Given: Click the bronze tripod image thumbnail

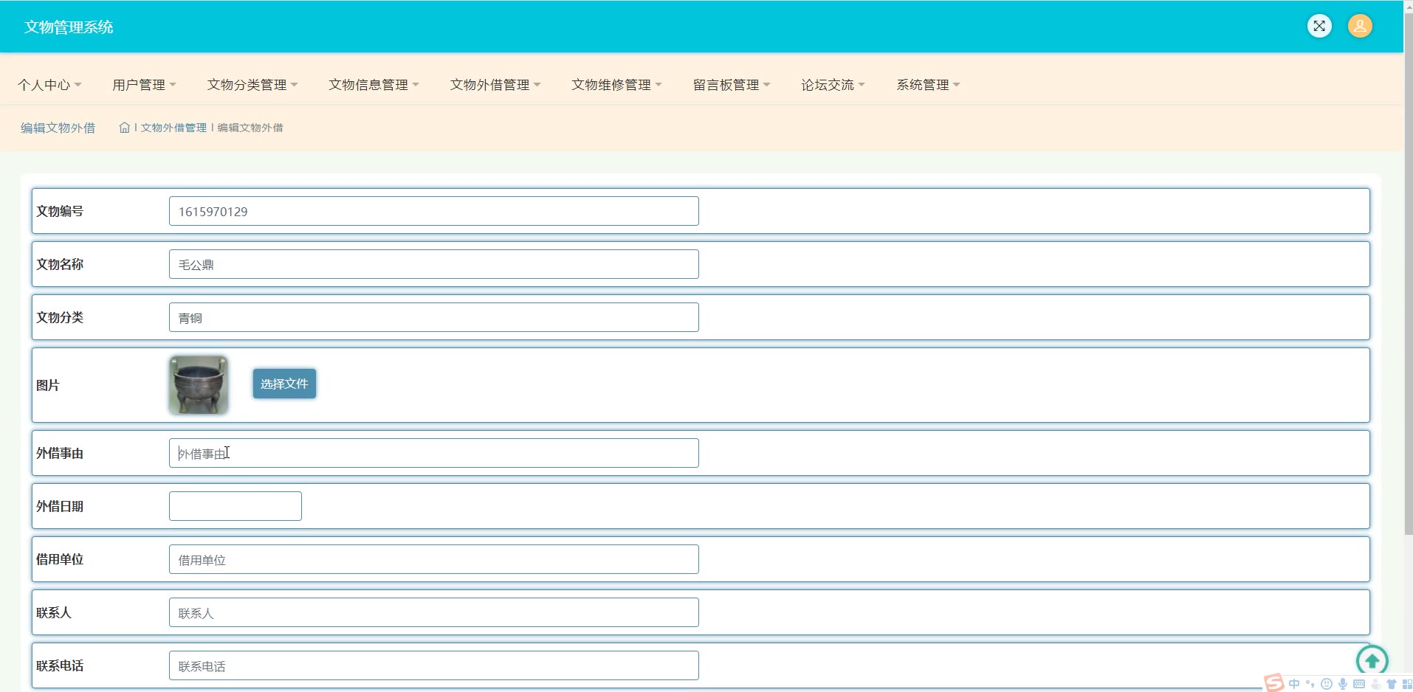Looking at the screenshot, I should [x=199, y=385].
